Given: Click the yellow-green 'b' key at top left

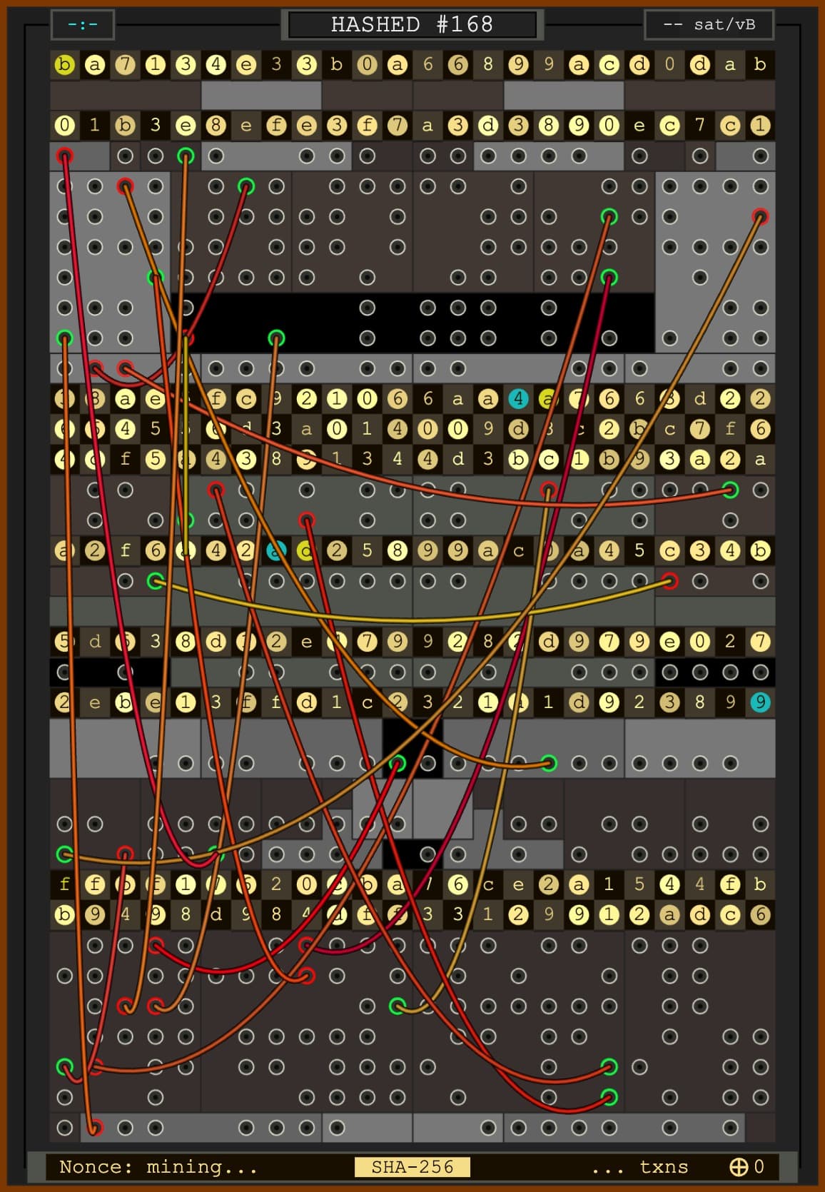Looking at the screenshot, I should click(64, 65).
